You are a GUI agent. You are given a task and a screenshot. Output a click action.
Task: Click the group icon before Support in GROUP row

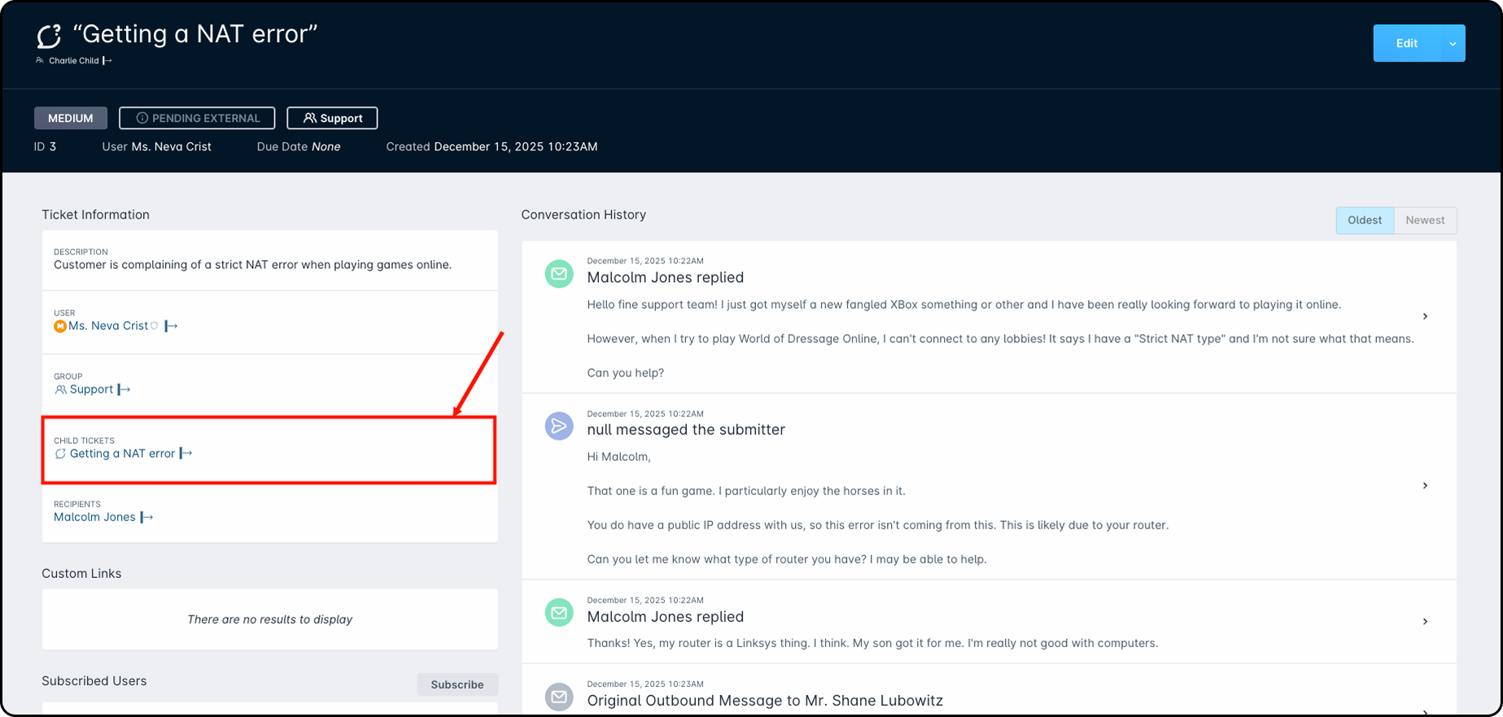[x=61, y=389]
